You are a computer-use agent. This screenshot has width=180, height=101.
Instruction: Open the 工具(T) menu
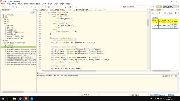click(56, 4)
